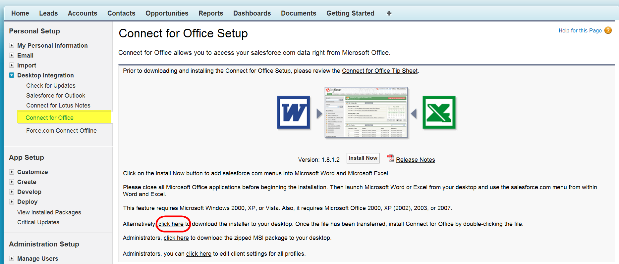Click the App Setup heading
The image size is (619, 264).
coord(27,157)
